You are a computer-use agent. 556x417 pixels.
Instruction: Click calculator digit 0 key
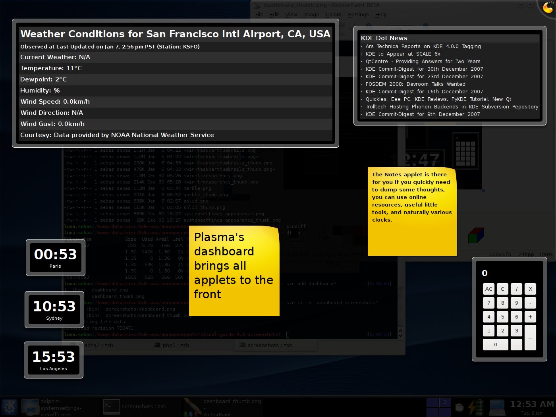(x=496, y=345)
